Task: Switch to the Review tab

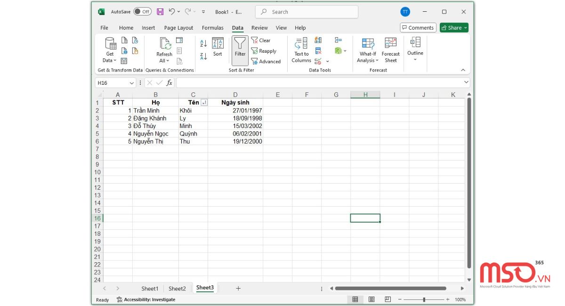Action: pyautogui.click(x=259, y=28)
